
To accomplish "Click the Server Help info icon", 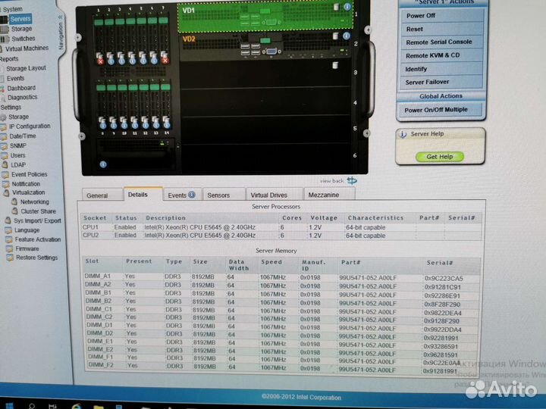I will click(403, 134).
